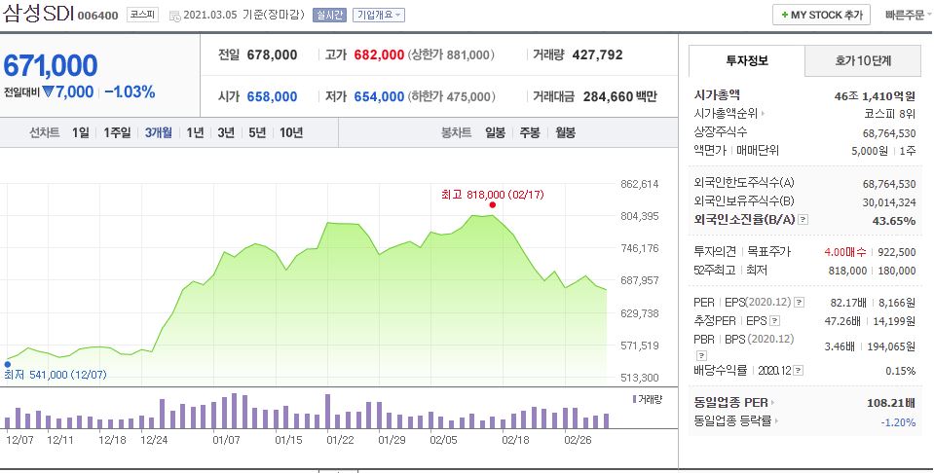Click the 전일 value 678,000
934x473 pixels.
coord(272,55)
